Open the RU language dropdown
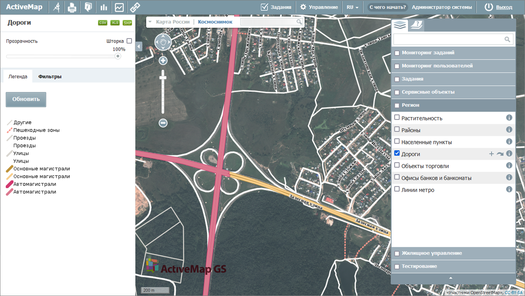525x296 pixels. [352, 7]
